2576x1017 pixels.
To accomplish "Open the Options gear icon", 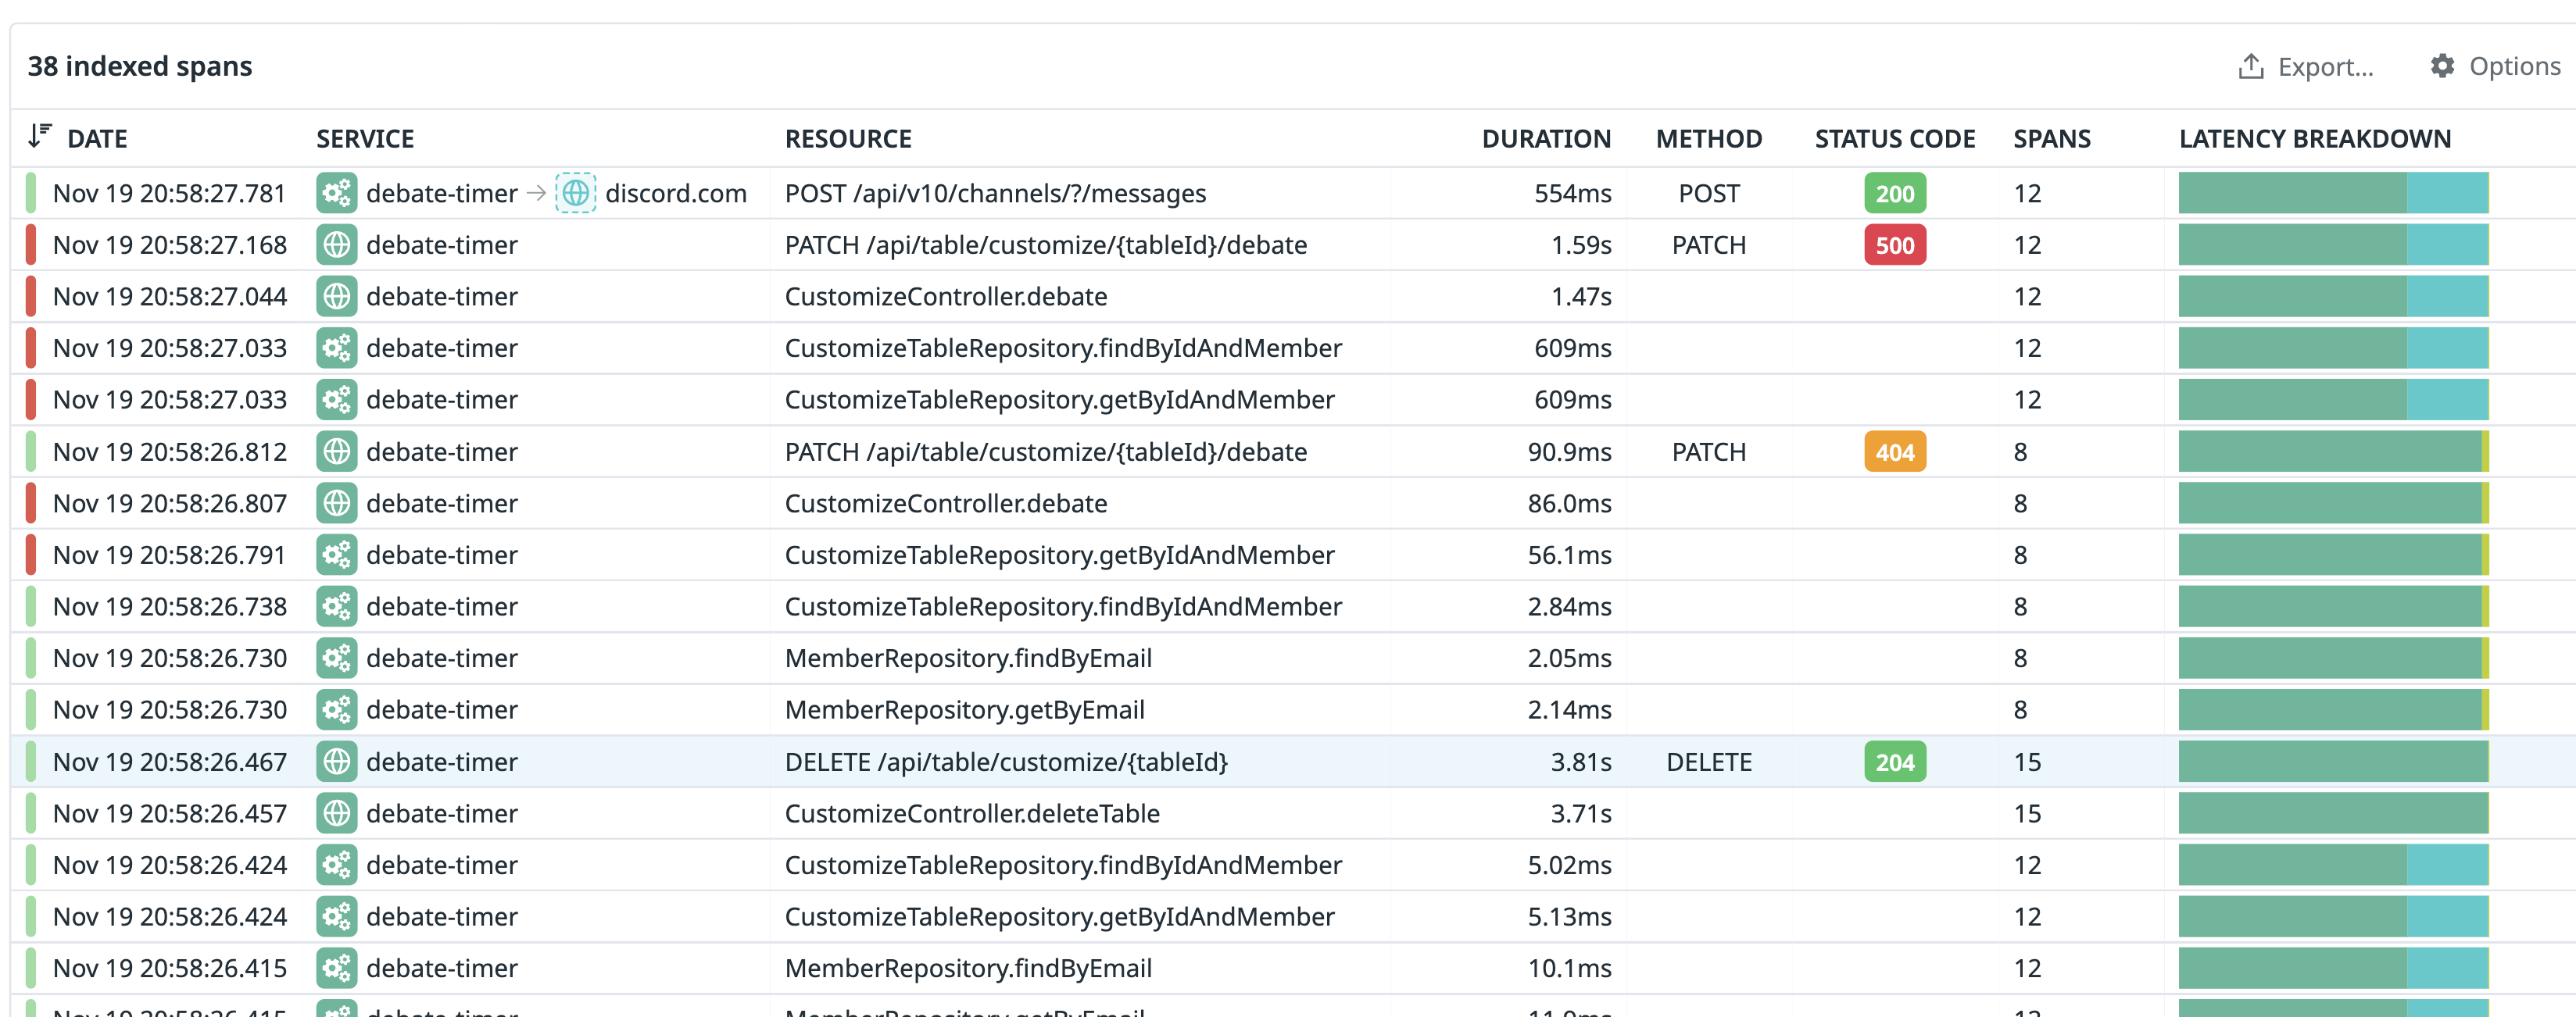I will pos(2442,66).
